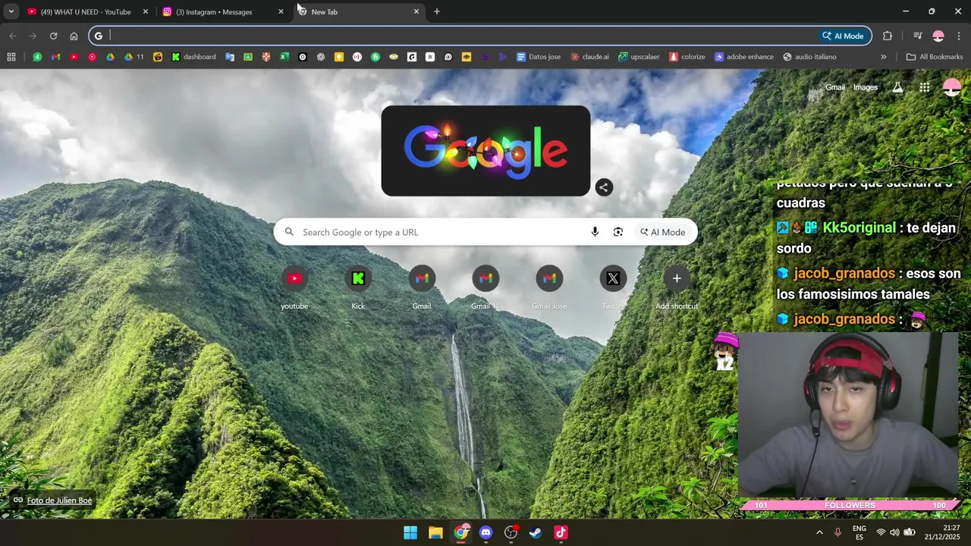Open the tab search dropdown arrow

coord(11,11)
